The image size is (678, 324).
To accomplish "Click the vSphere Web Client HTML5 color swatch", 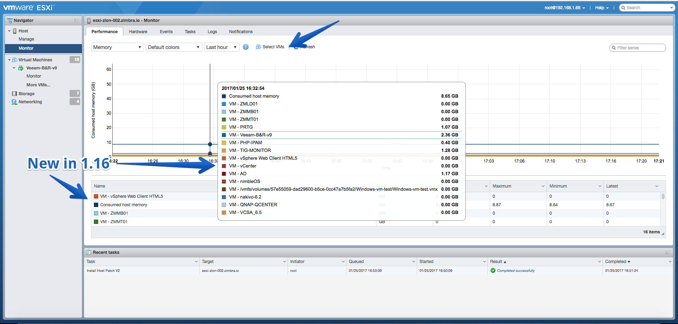I will [96, 196].
